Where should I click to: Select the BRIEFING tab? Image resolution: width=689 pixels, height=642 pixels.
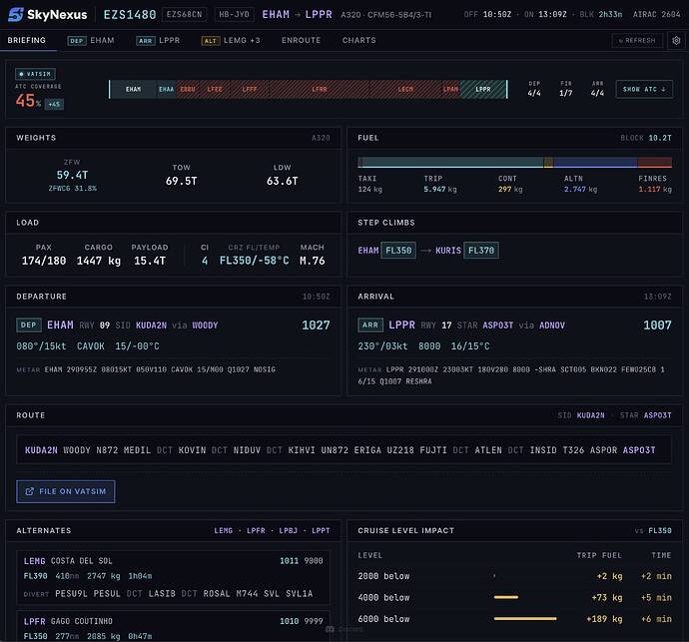(x=26, y=40)
